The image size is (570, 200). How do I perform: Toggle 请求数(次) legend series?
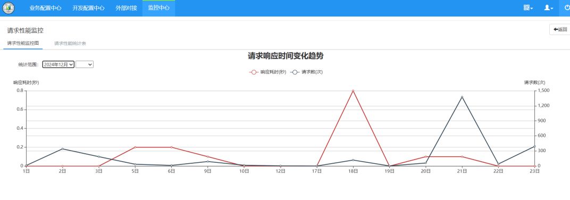coord(306,72)
